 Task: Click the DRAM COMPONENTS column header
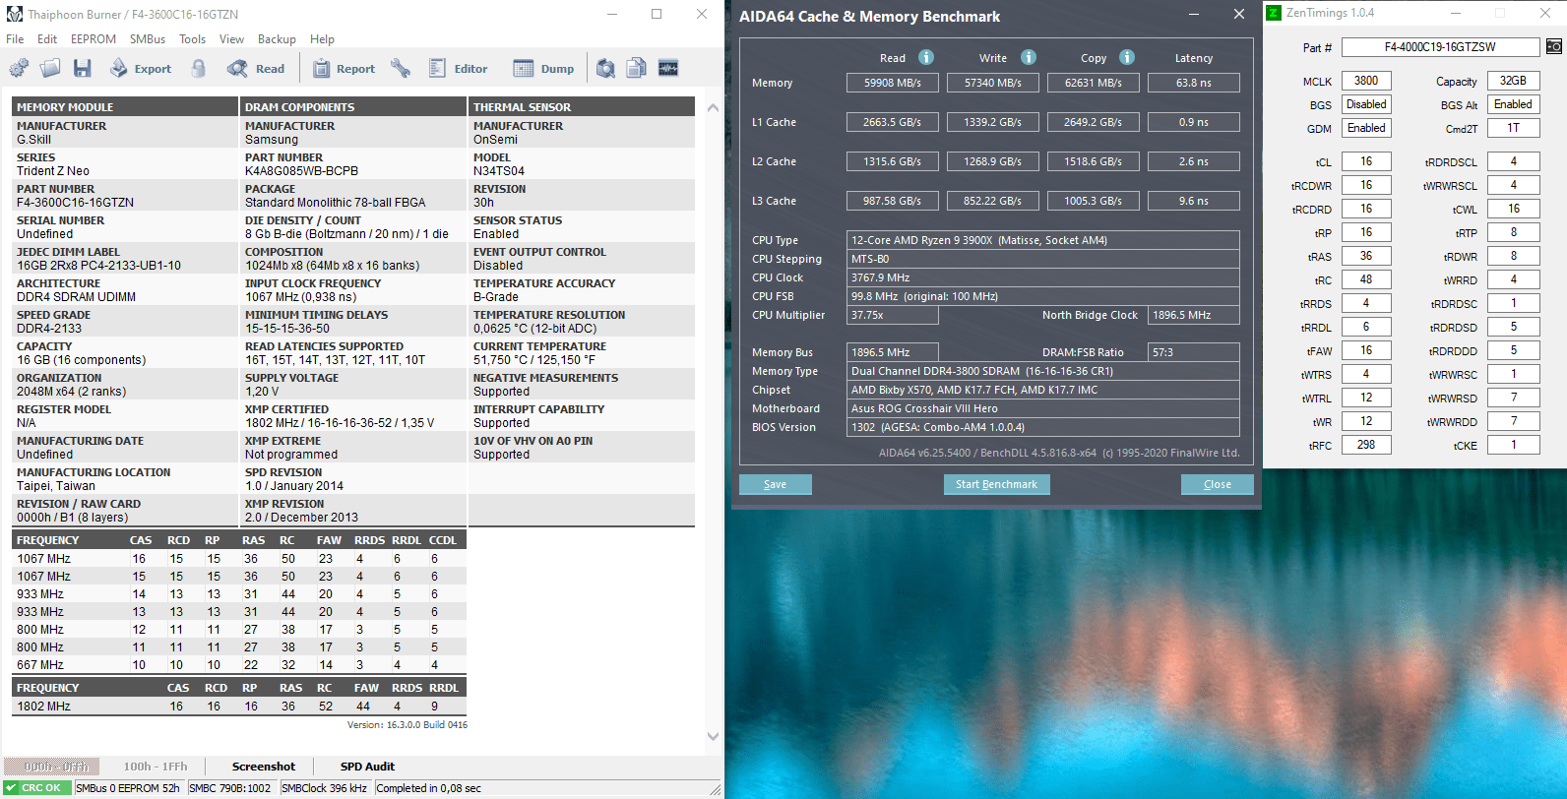353,107
